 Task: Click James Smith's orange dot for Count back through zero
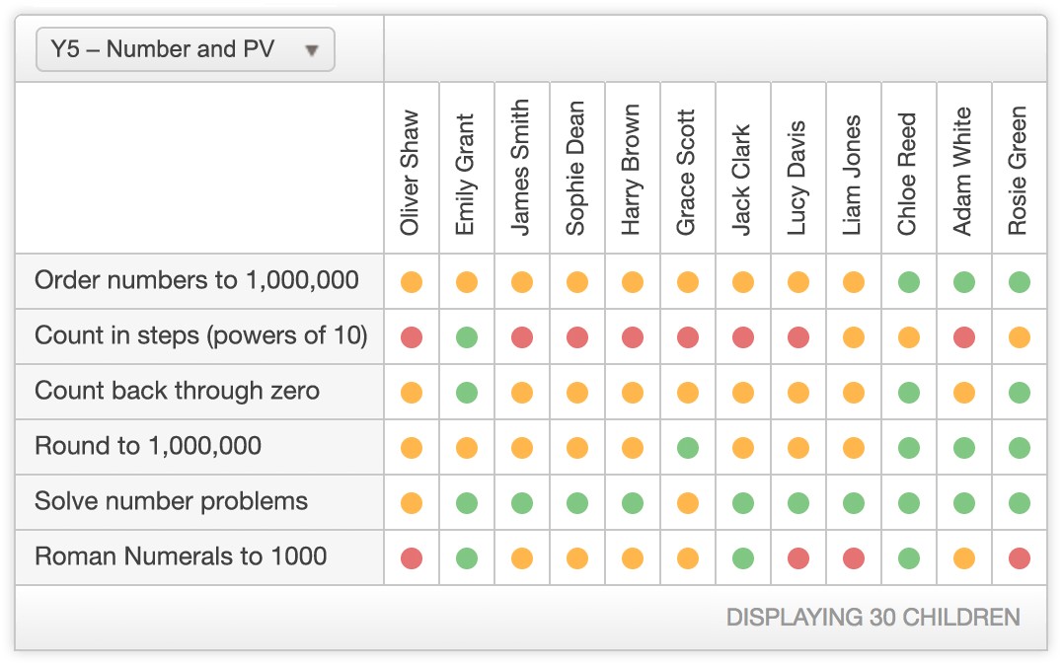point(522,392)
